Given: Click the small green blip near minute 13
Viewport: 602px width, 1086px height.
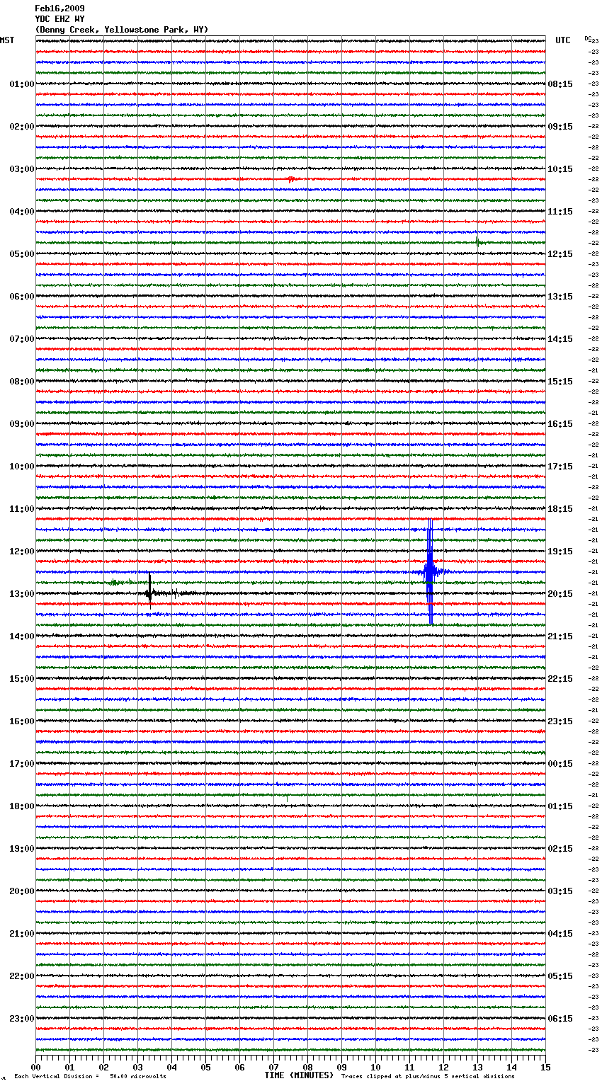Looking at the screenshot, I should (478, 243).
